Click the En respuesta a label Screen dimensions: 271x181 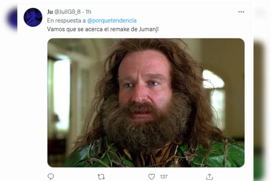tap(66, 21)
